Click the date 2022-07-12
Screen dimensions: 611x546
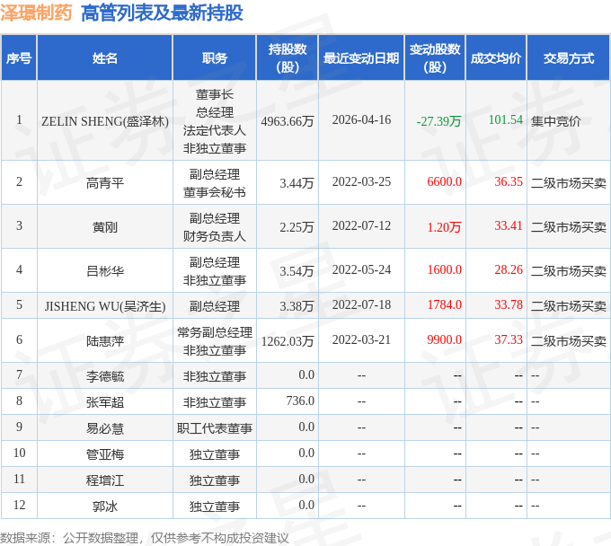point(361,226)
